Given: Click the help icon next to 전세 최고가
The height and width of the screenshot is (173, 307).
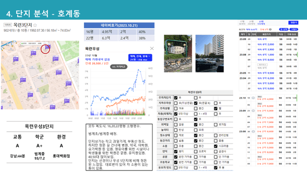Looking at the screenshot, I should pos(270,29).
